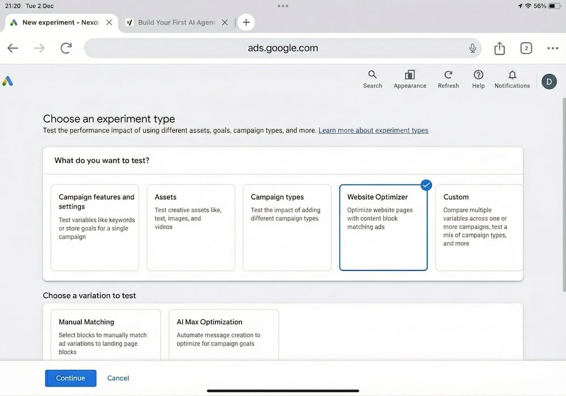
Task: Select the Assets experiment type
Action: (x=191, y=227)
